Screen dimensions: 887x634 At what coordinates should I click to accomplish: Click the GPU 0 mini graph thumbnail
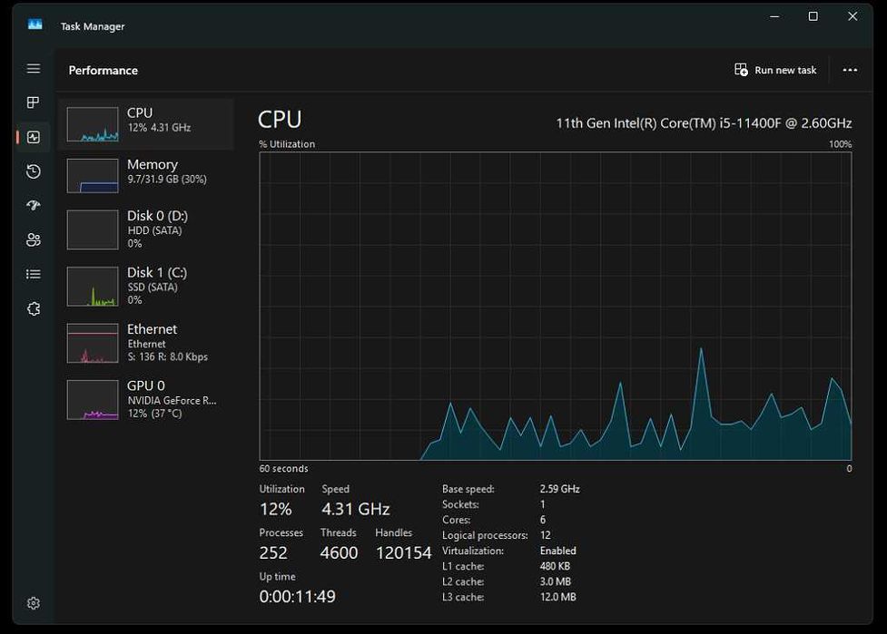coord(93,400)
